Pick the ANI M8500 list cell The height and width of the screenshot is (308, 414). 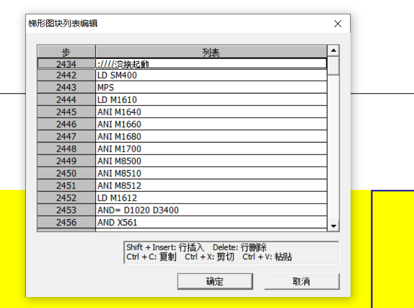211,161
